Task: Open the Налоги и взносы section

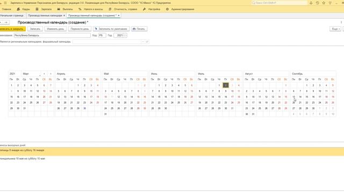Action: pyautogui.click(x=91, y=9)
